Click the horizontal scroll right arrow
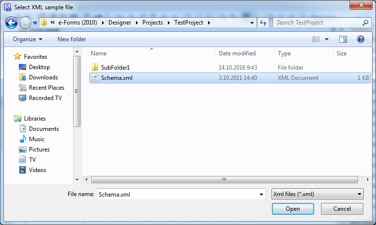This screenshot has width=376, height=225. coord(368,179)
